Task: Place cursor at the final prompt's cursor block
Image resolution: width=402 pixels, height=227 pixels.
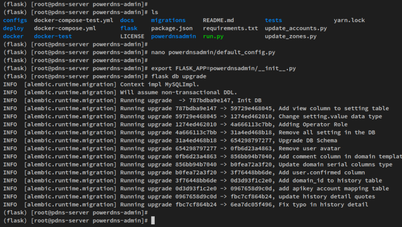Action: pyautogui.click(x=154, y=221)
